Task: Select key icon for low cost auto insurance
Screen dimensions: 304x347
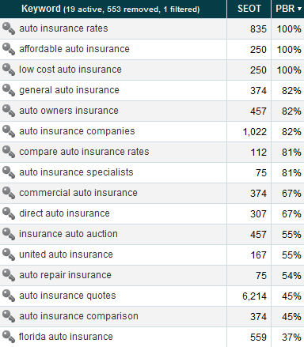Action: [9, 70]
